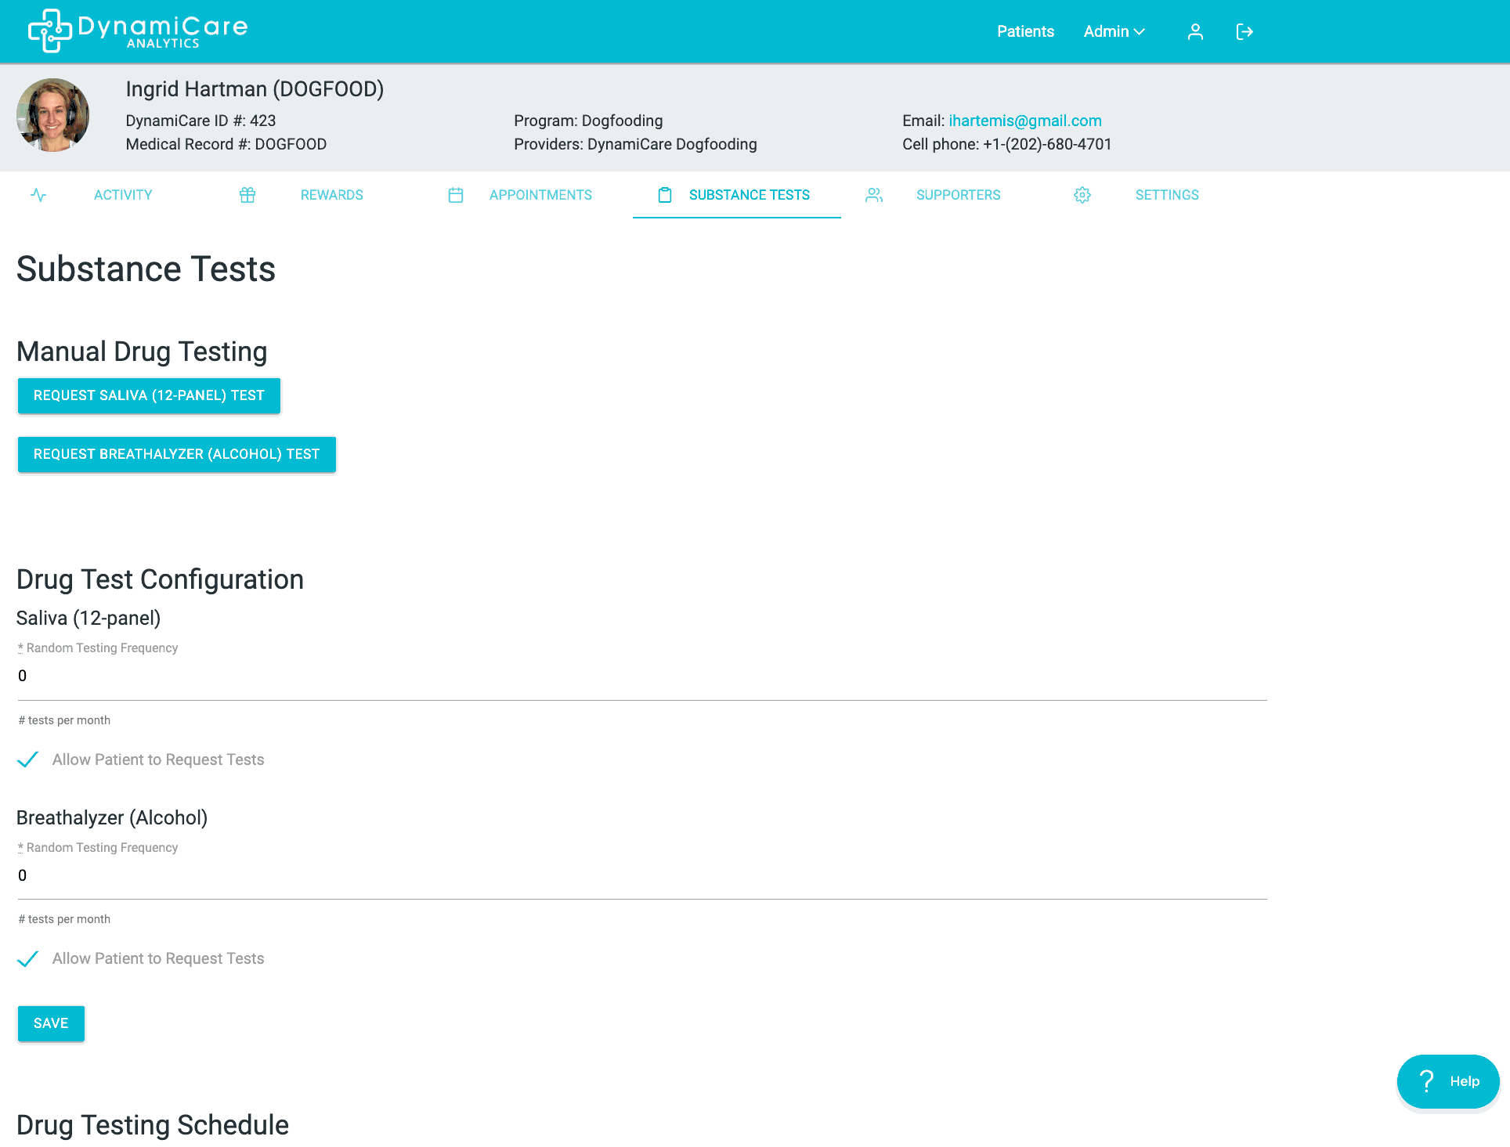Click the Rewards gift icon

[x=247, y=195]
